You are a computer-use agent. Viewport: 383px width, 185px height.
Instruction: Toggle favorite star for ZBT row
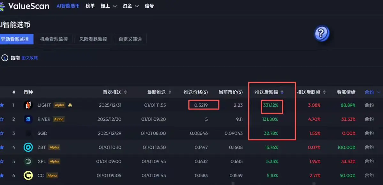pos(2,147)
